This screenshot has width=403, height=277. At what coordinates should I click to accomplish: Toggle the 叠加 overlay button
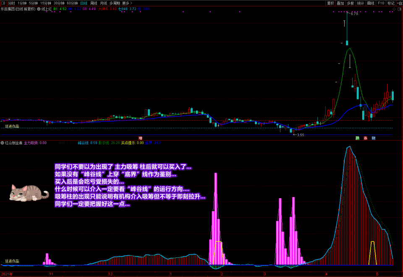pyautogui.click(x=340, y=3)
